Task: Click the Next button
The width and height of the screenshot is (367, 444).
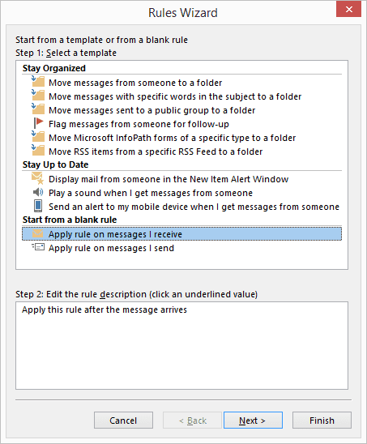Action: coord(253,421)
